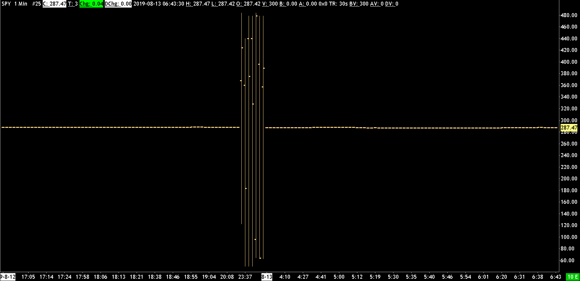Click the bid field "B: 0.00"
Image resolution: width=580 pixels, height=281 pixels.
(x=288, y=4)
